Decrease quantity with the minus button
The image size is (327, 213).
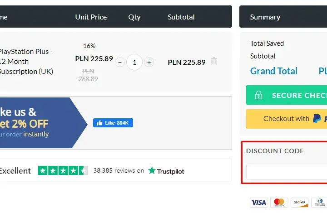click(x=120, y=62)
